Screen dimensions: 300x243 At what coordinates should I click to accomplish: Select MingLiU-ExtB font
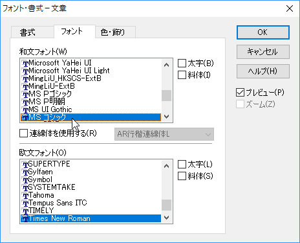click(x=91, y=86)
